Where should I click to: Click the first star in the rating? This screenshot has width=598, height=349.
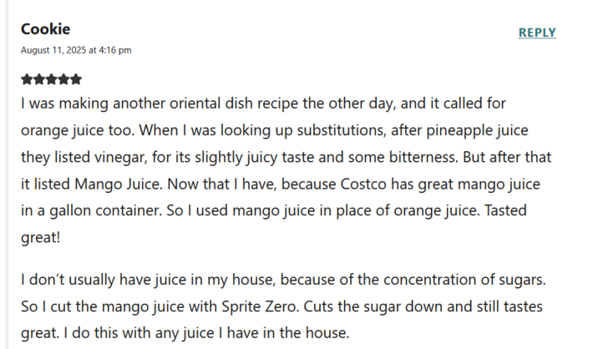coord(27,79)
